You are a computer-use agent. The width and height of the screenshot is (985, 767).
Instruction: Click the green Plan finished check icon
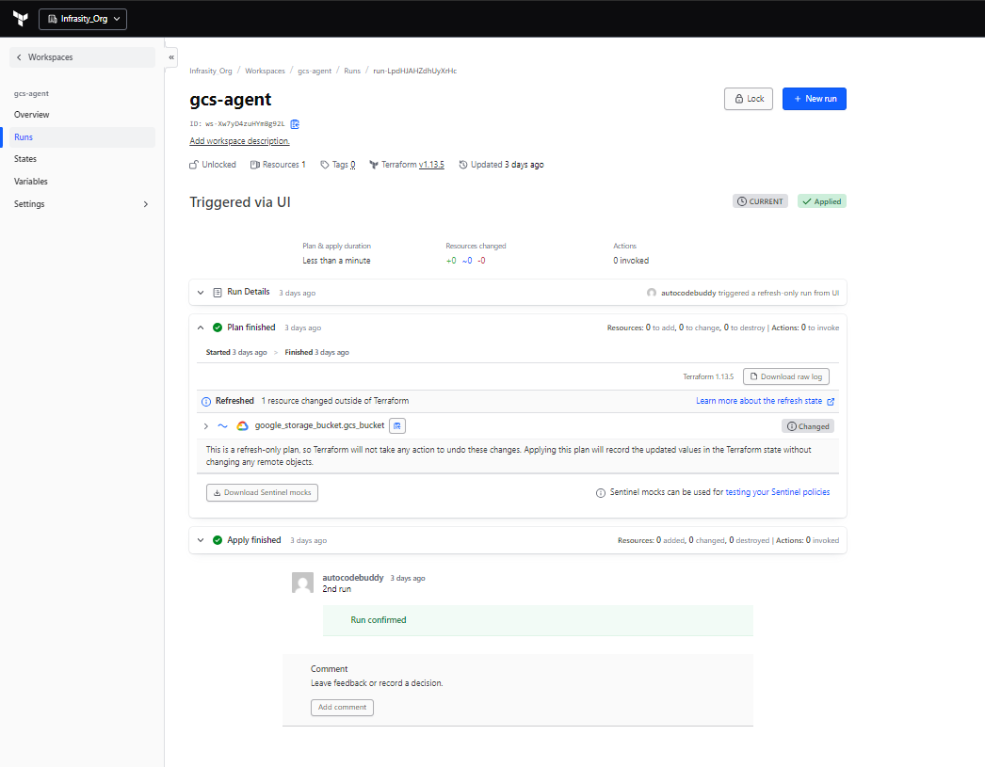coord(218,328)
